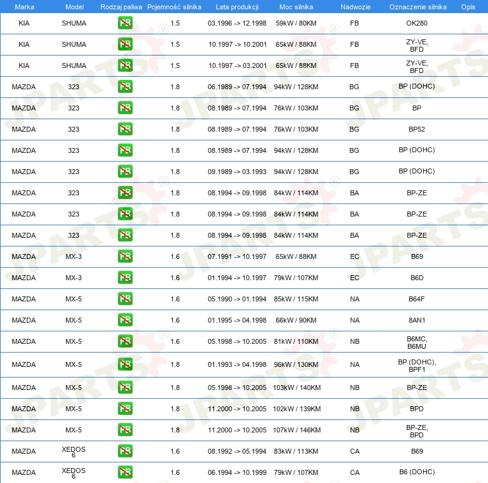Screen dimensions: 488x483
Task: Click the Marka column header
Action: [x=24, y=7]
